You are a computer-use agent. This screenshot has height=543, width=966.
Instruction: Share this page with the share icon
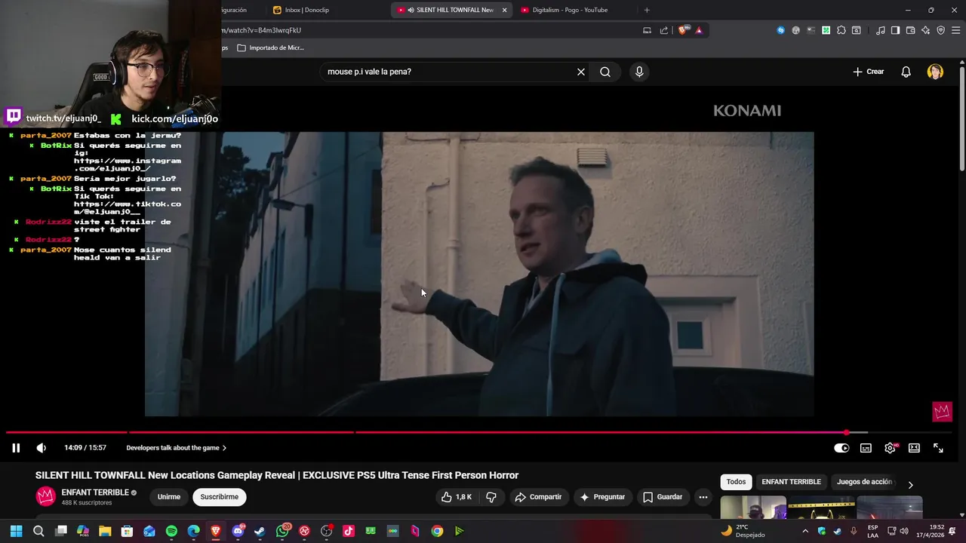(664, 30)
